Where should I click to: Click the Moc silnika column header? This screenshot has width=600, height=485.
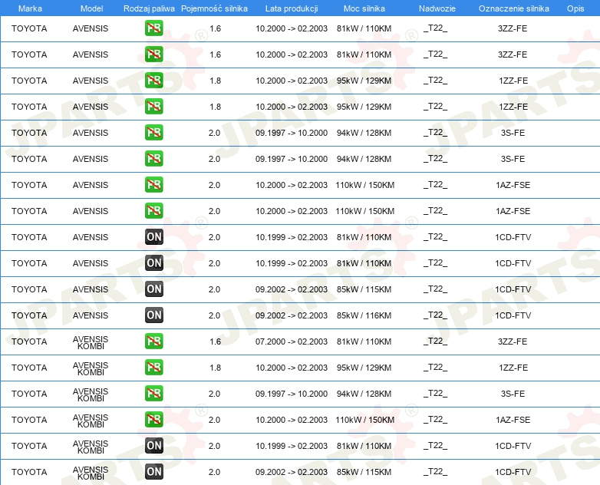[364, 8]
